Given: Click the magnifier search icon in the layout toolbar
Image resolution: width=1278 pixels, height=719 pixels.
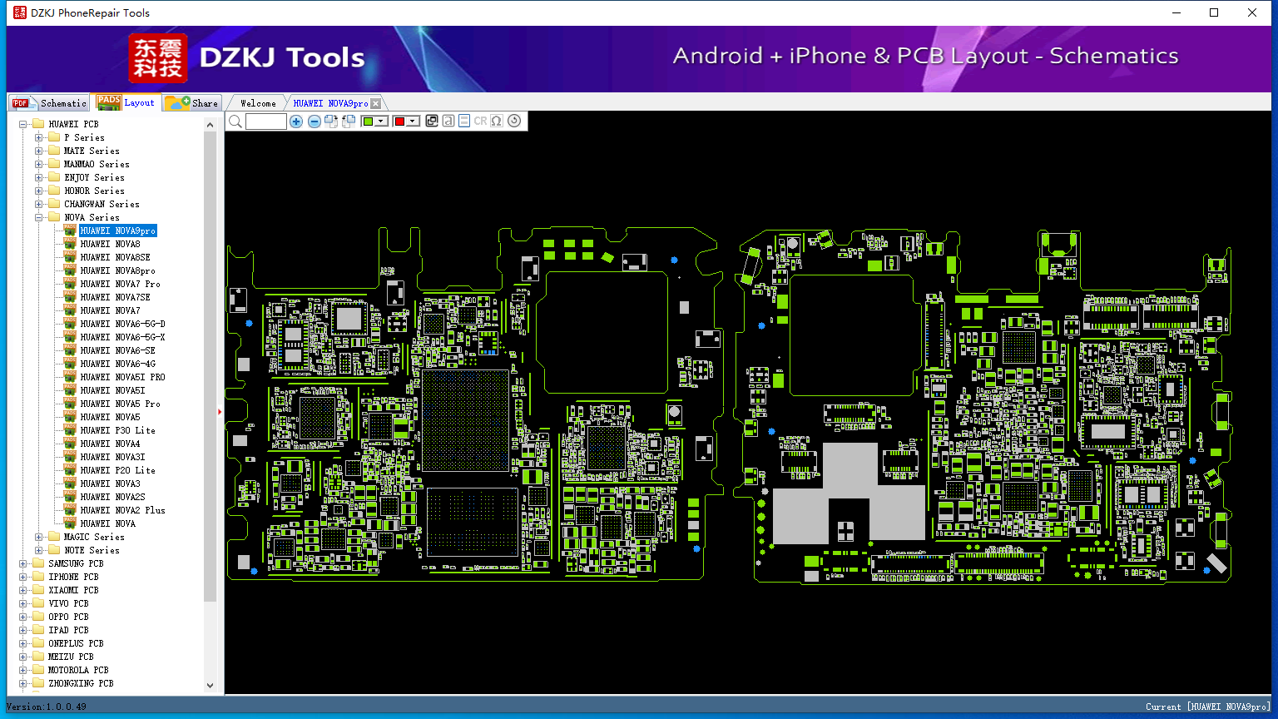Looking at the screenshot, I should pyautogui.click(x=235, y=121).
